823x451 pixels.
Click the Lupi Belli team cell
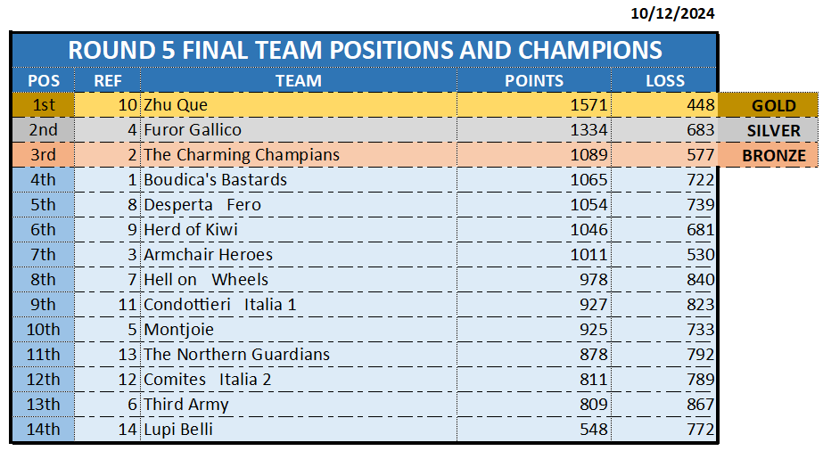click(x=178, y=430)
